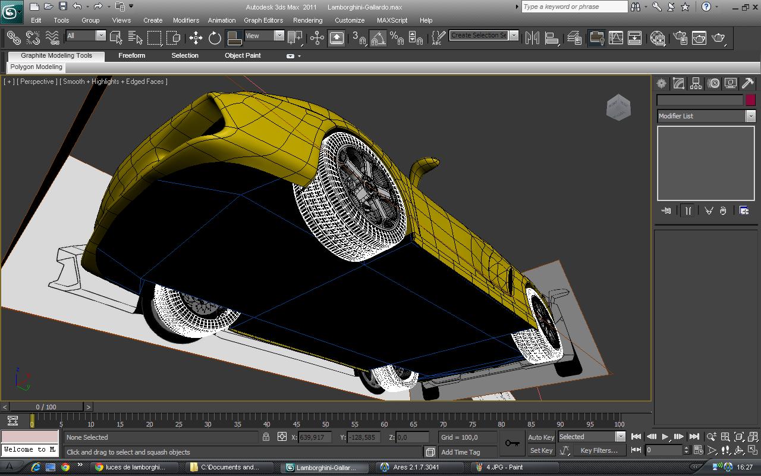Click the Select and Link chain icon

click(13, 38)
